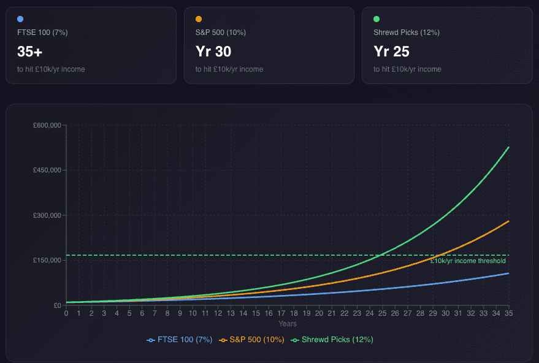
Task: Click the £150,000 y-axis label
Action: click(x=47, y=260)
